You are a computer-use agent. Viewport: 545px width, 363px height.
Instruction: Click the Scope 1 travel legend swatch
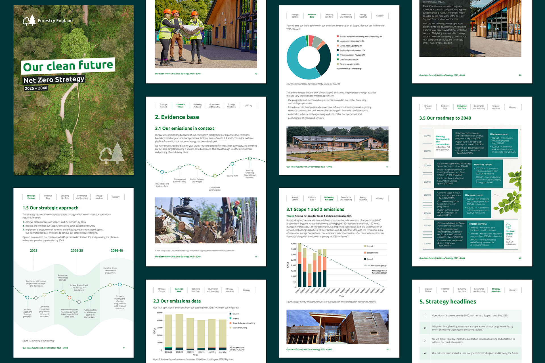pos(365,253)
